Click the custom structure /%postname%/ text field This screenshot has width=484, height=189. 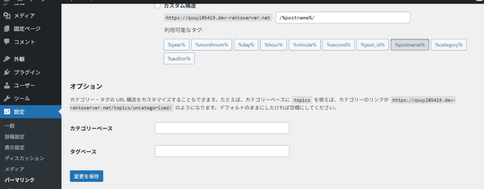point(342,17)
